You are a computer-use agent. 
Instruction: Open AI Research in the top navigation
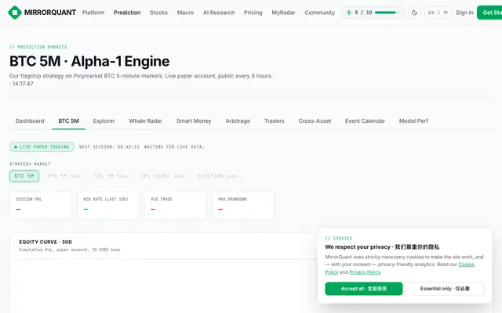point(219,13)
